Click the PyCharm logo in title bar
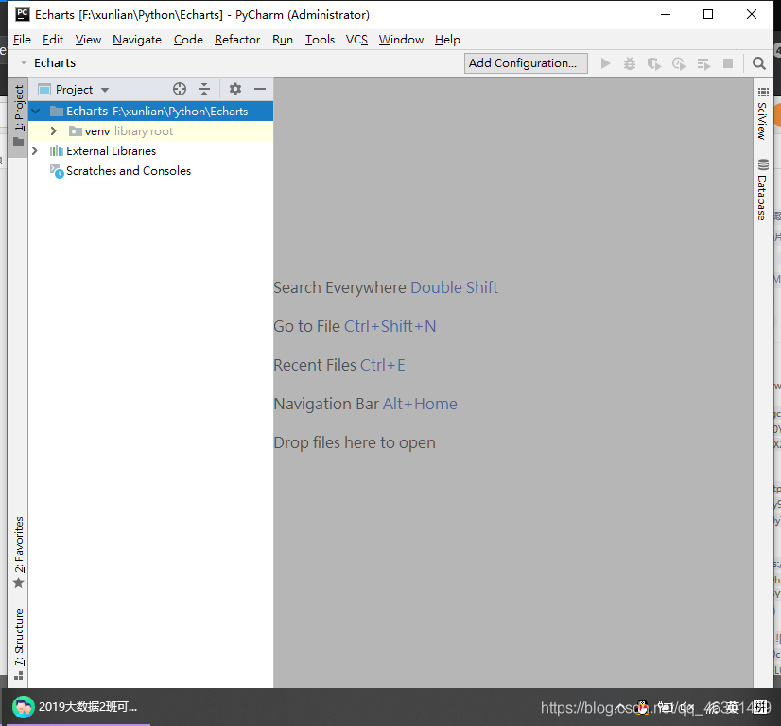This screenshot has height=726, width=781. point(23,14)
